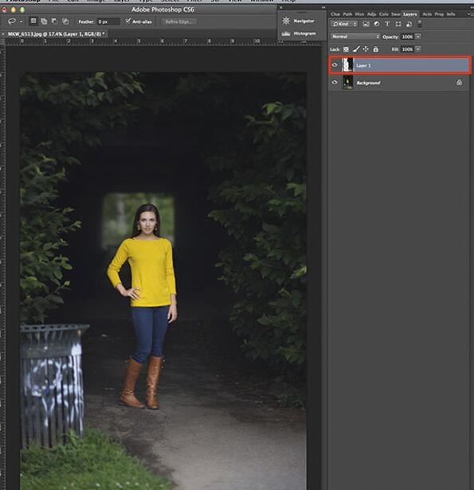
Task: Lock transparent pixels of Layer 1
Action: [346, 49]
